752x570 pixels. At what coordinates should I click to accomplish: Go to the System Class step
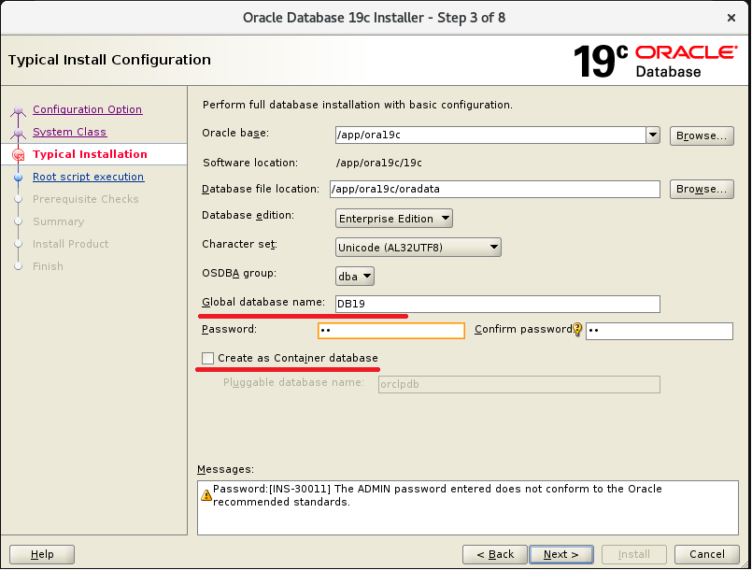tap(69, 132)
